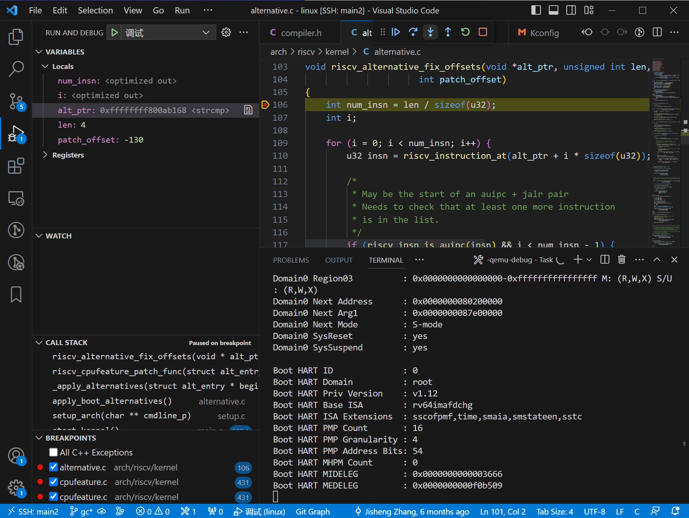Disable the alternative.c breakpoint checkbox
689x518 pixels.
click(54, 467)
